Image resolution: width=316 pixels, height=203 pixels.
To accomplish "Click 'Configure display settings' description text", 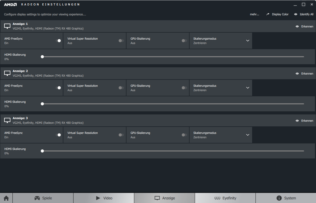I will click(x=45, y=15).
